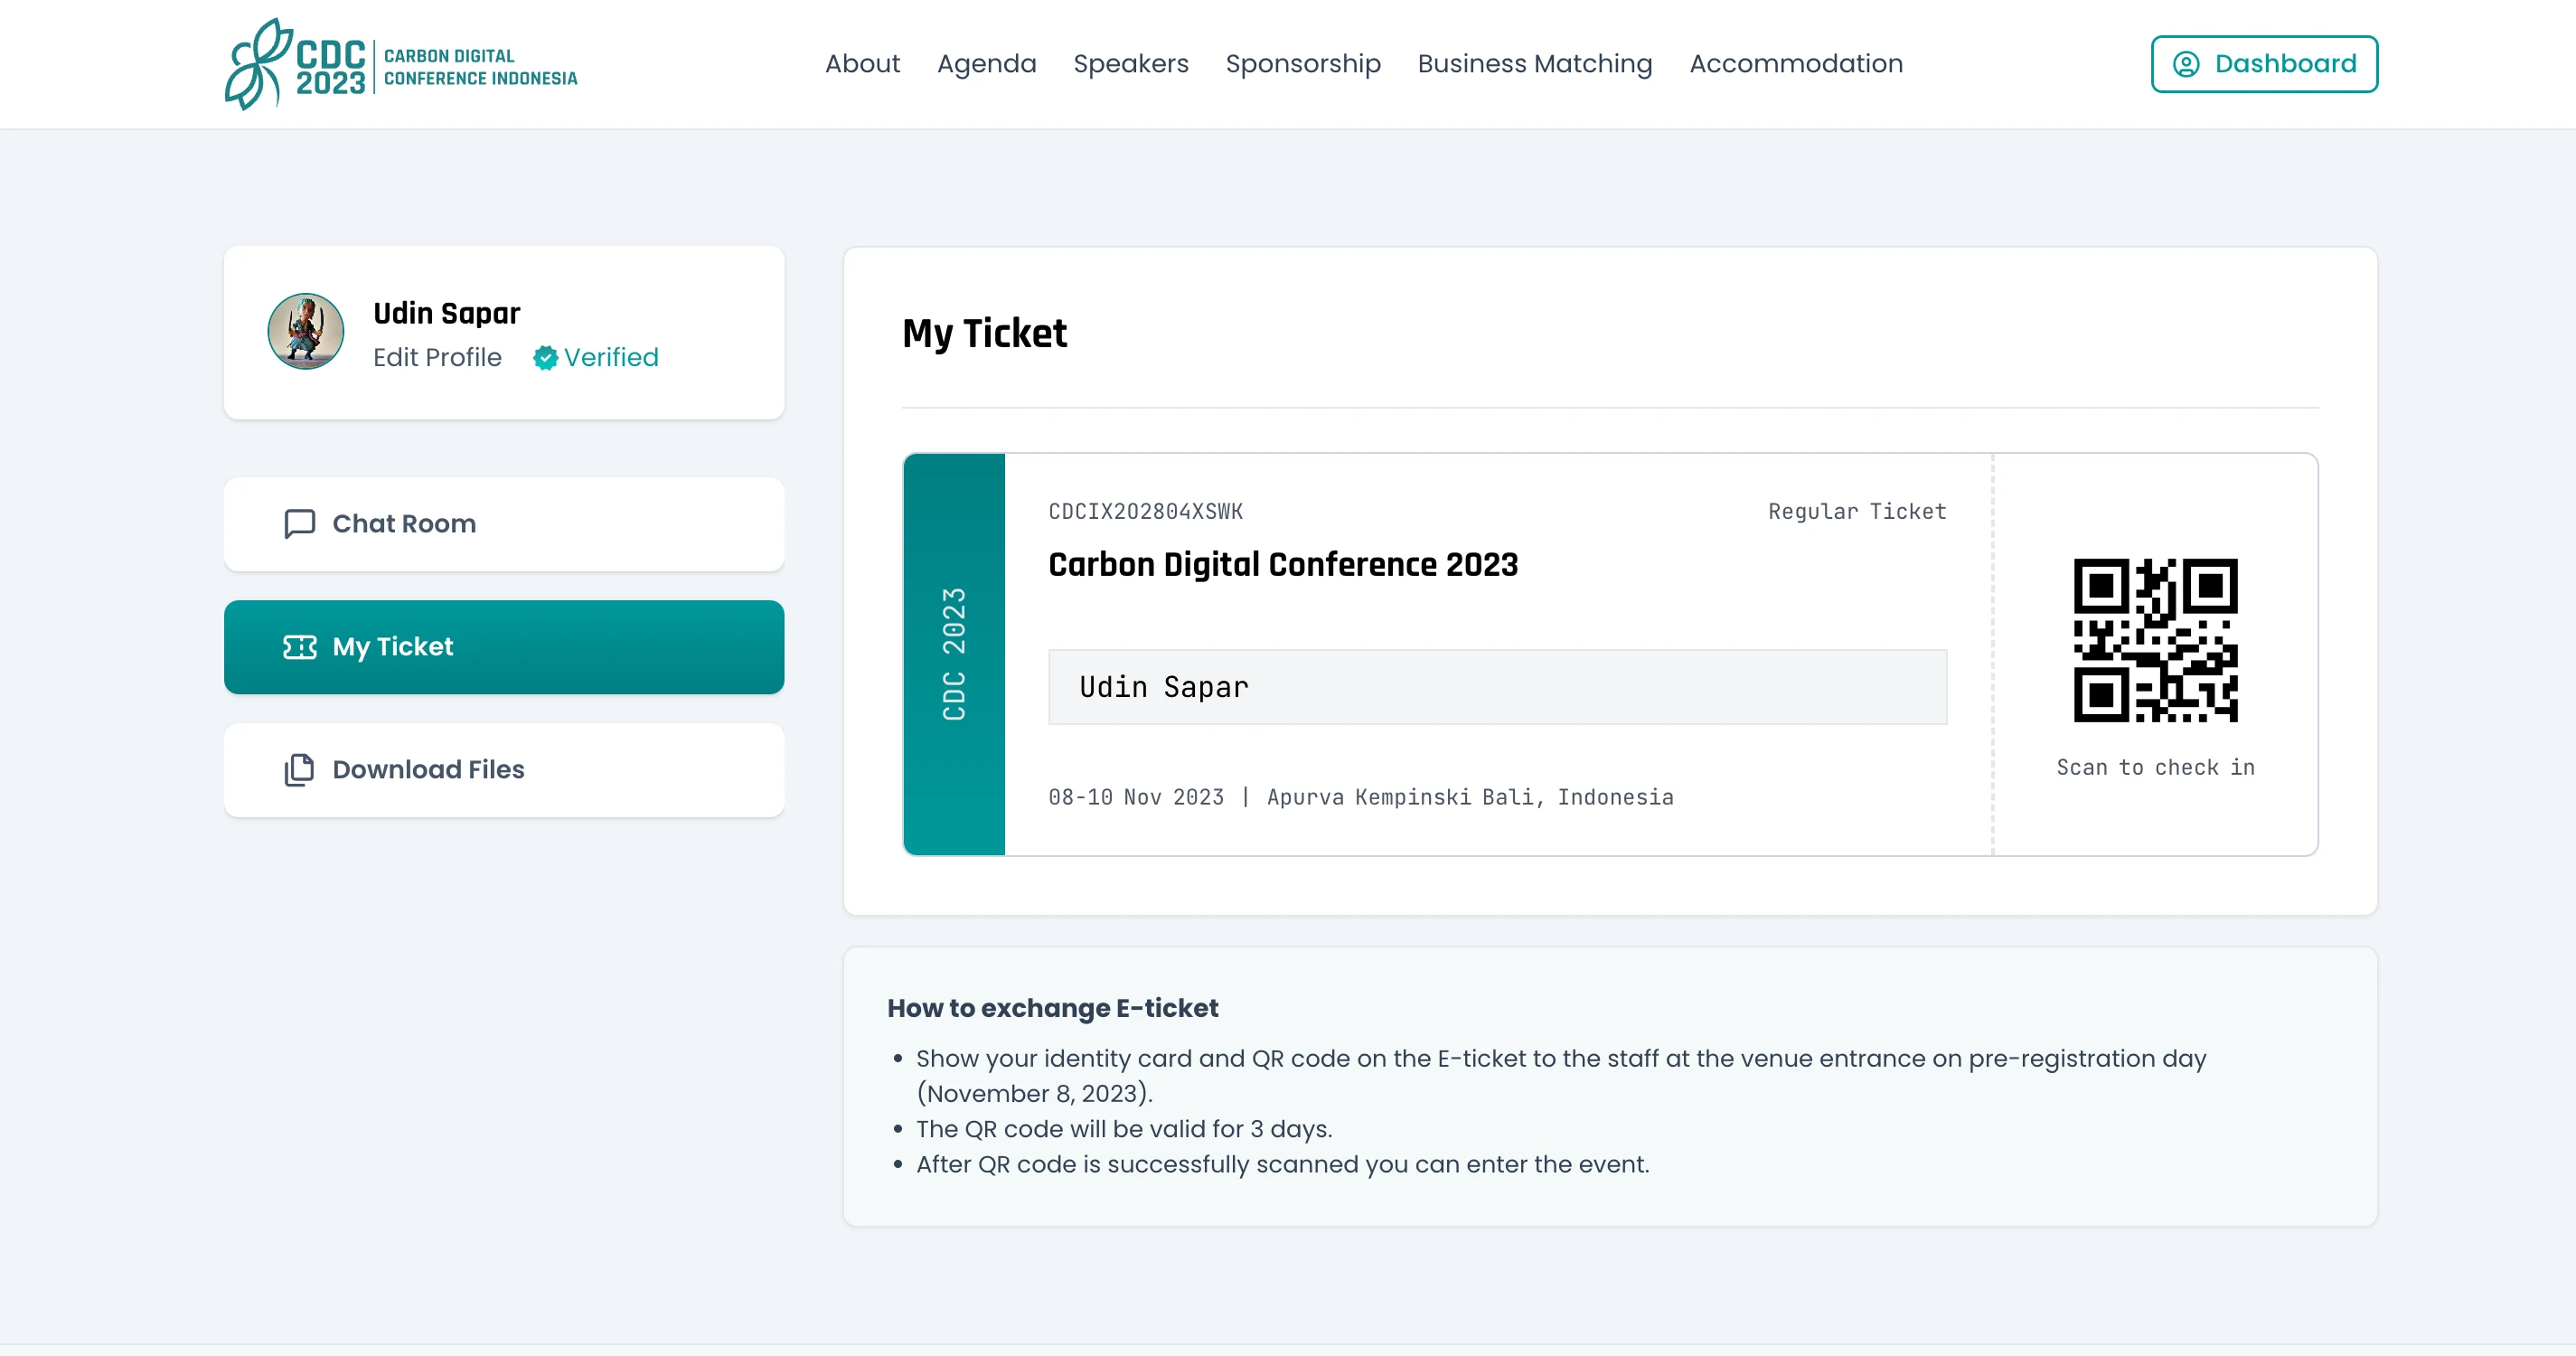
Task: Click the Edit Profile link
Action: [x=437, y=358]
